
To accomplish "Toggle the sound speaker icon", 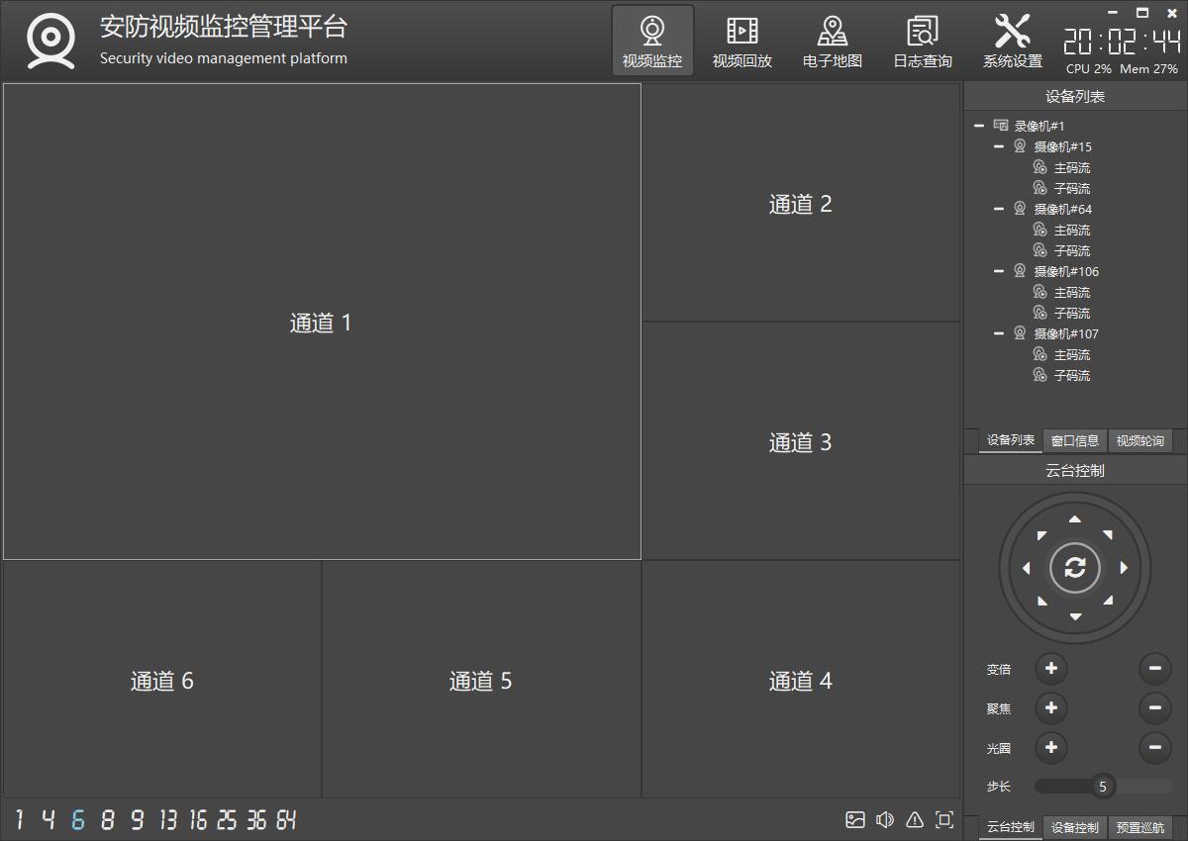I will (885, 819).
